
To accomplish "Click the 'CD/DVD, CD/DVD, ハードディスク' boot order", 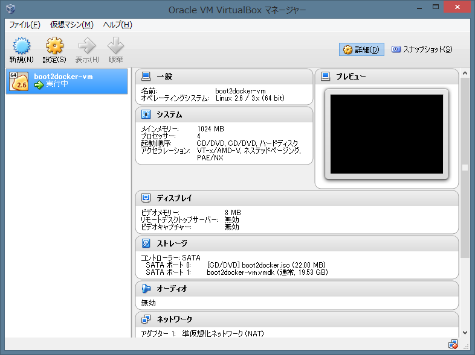I will click(247, 143).
